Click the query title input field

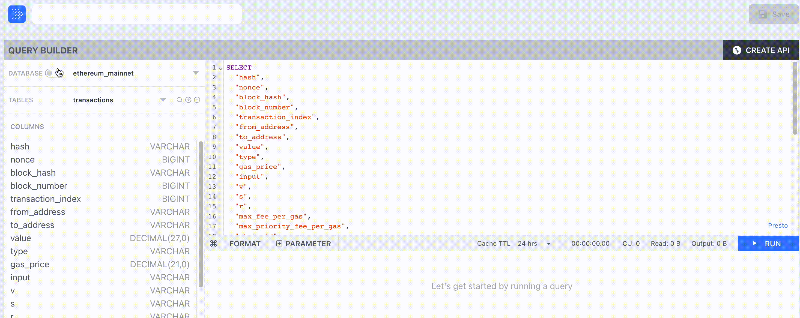pos(137,14)
